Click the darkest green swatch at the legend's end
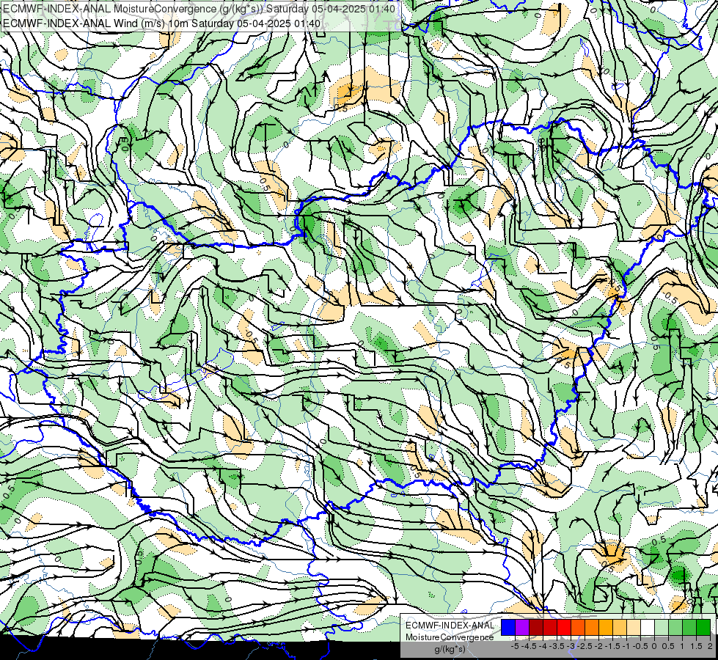Viewport: 718px width, 660px height. point(703,628)
